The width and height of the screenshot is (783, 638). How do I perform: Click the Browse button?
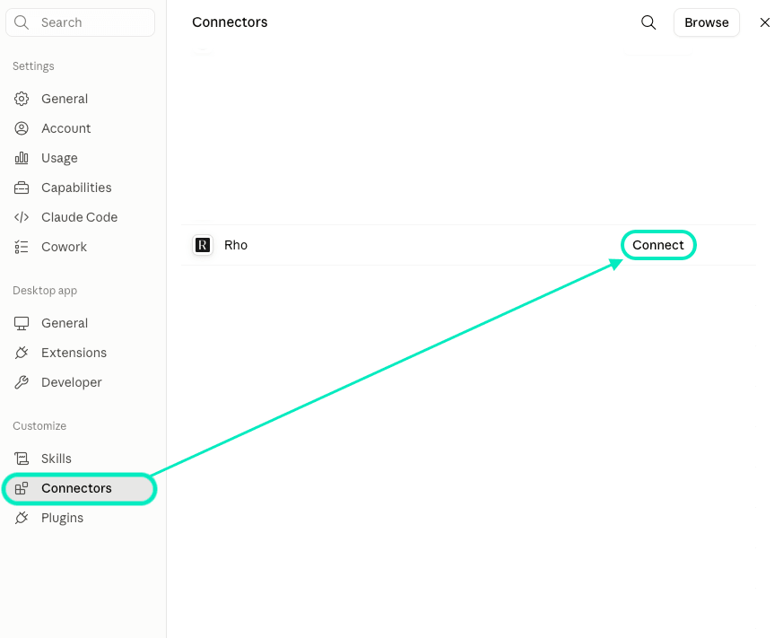[x=707, y=22]
